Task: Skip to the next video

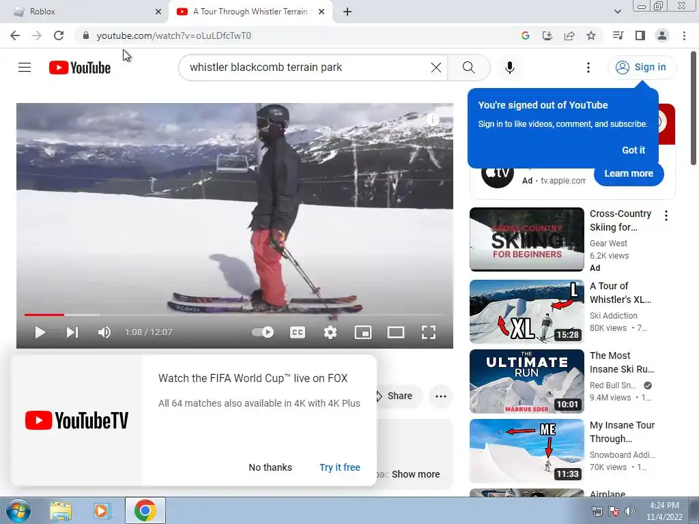Action: click(72, 332)
